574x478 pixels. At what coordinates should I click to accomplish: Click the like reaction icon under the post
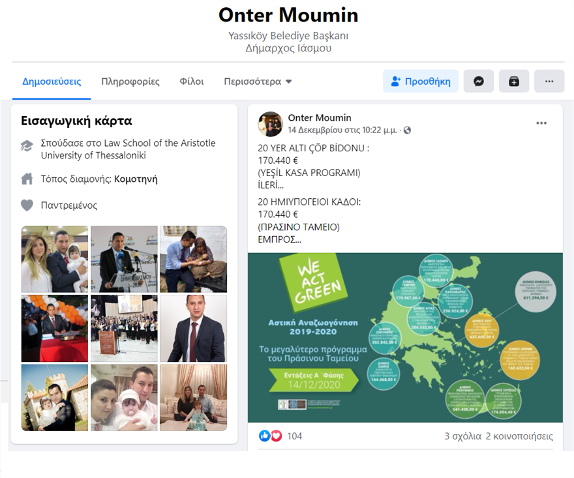[x=264, y=436]
